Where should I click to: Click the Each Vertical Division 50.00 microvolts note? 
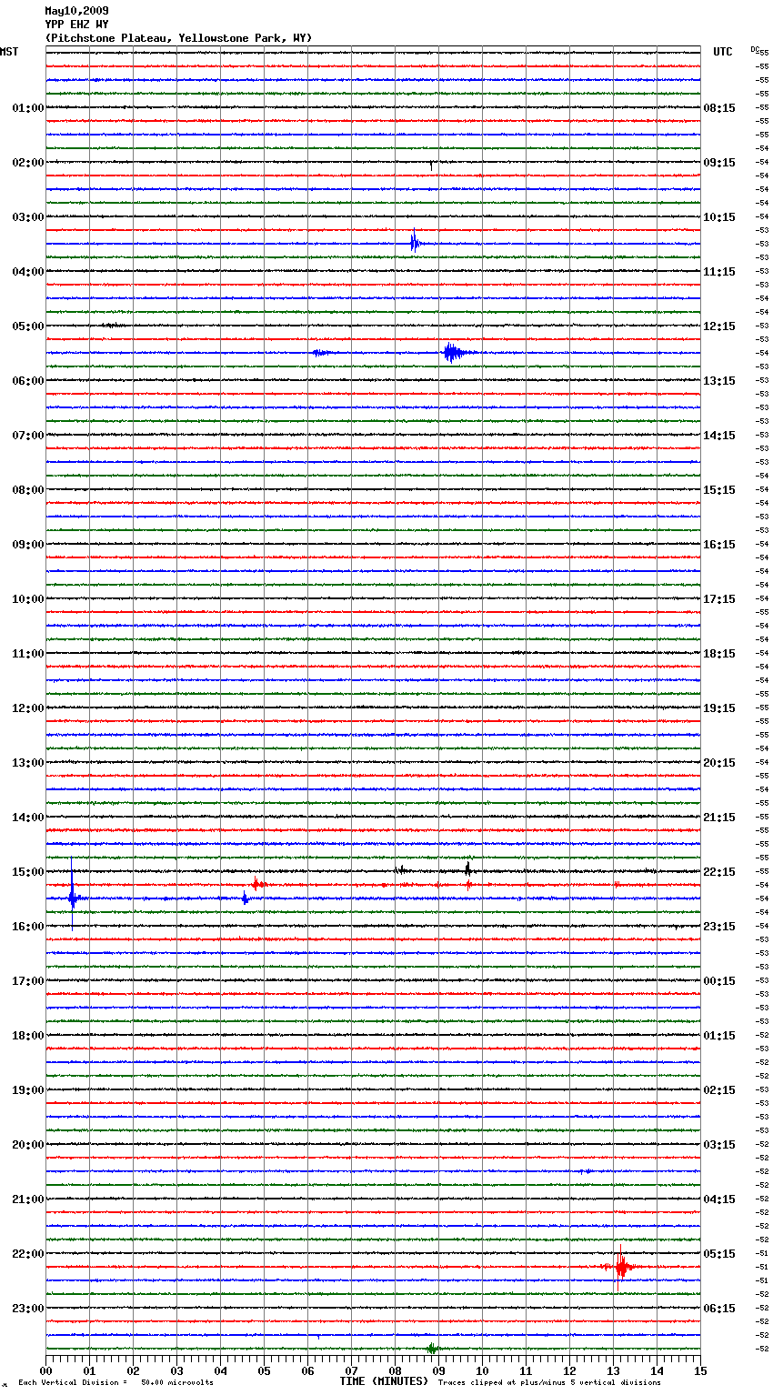click(115, 1382)
